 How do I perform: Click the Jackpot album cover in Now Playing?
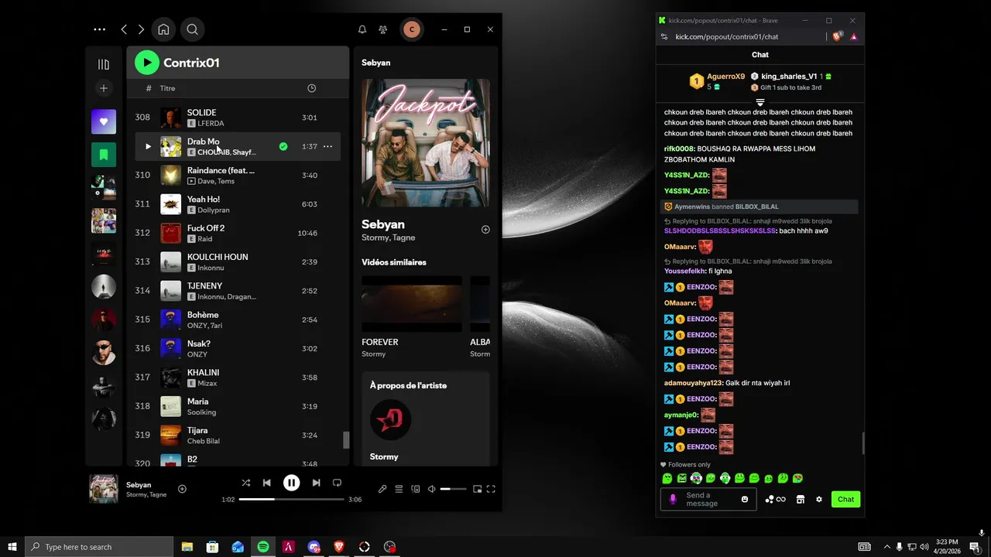426,142
